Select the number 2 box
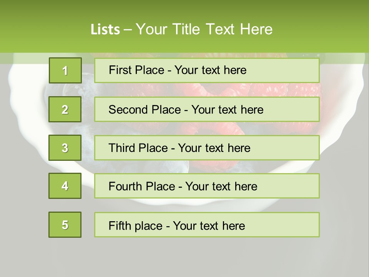The image size is (369, 277). 65,109
